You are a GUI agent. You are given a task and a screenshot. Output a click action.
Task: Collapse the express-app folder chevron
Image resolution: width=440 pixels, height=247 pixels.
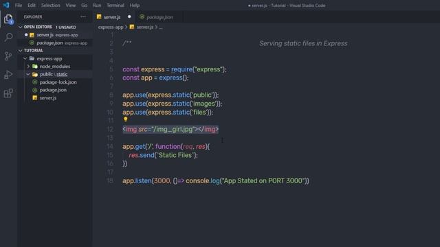coord(25,58)
